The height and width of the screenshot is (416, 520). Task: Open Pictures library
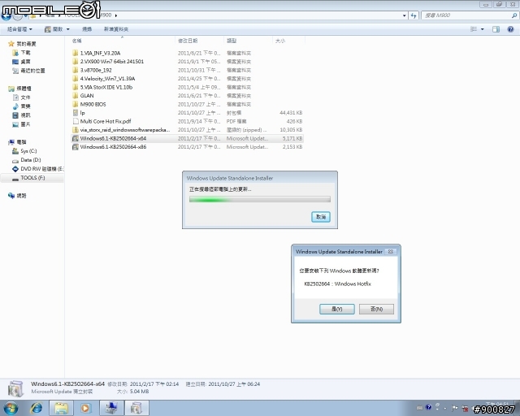pyautogui.click(x=22, y=124)
